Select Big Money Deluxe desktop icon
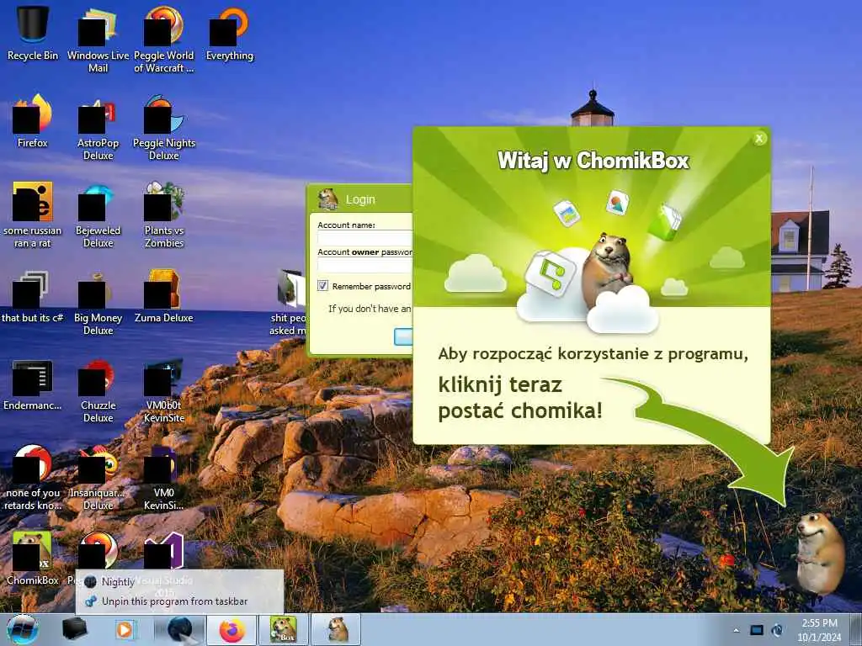The height and width of the screenshot is (646, 862). pyautogui.click(x=98, y=302)
